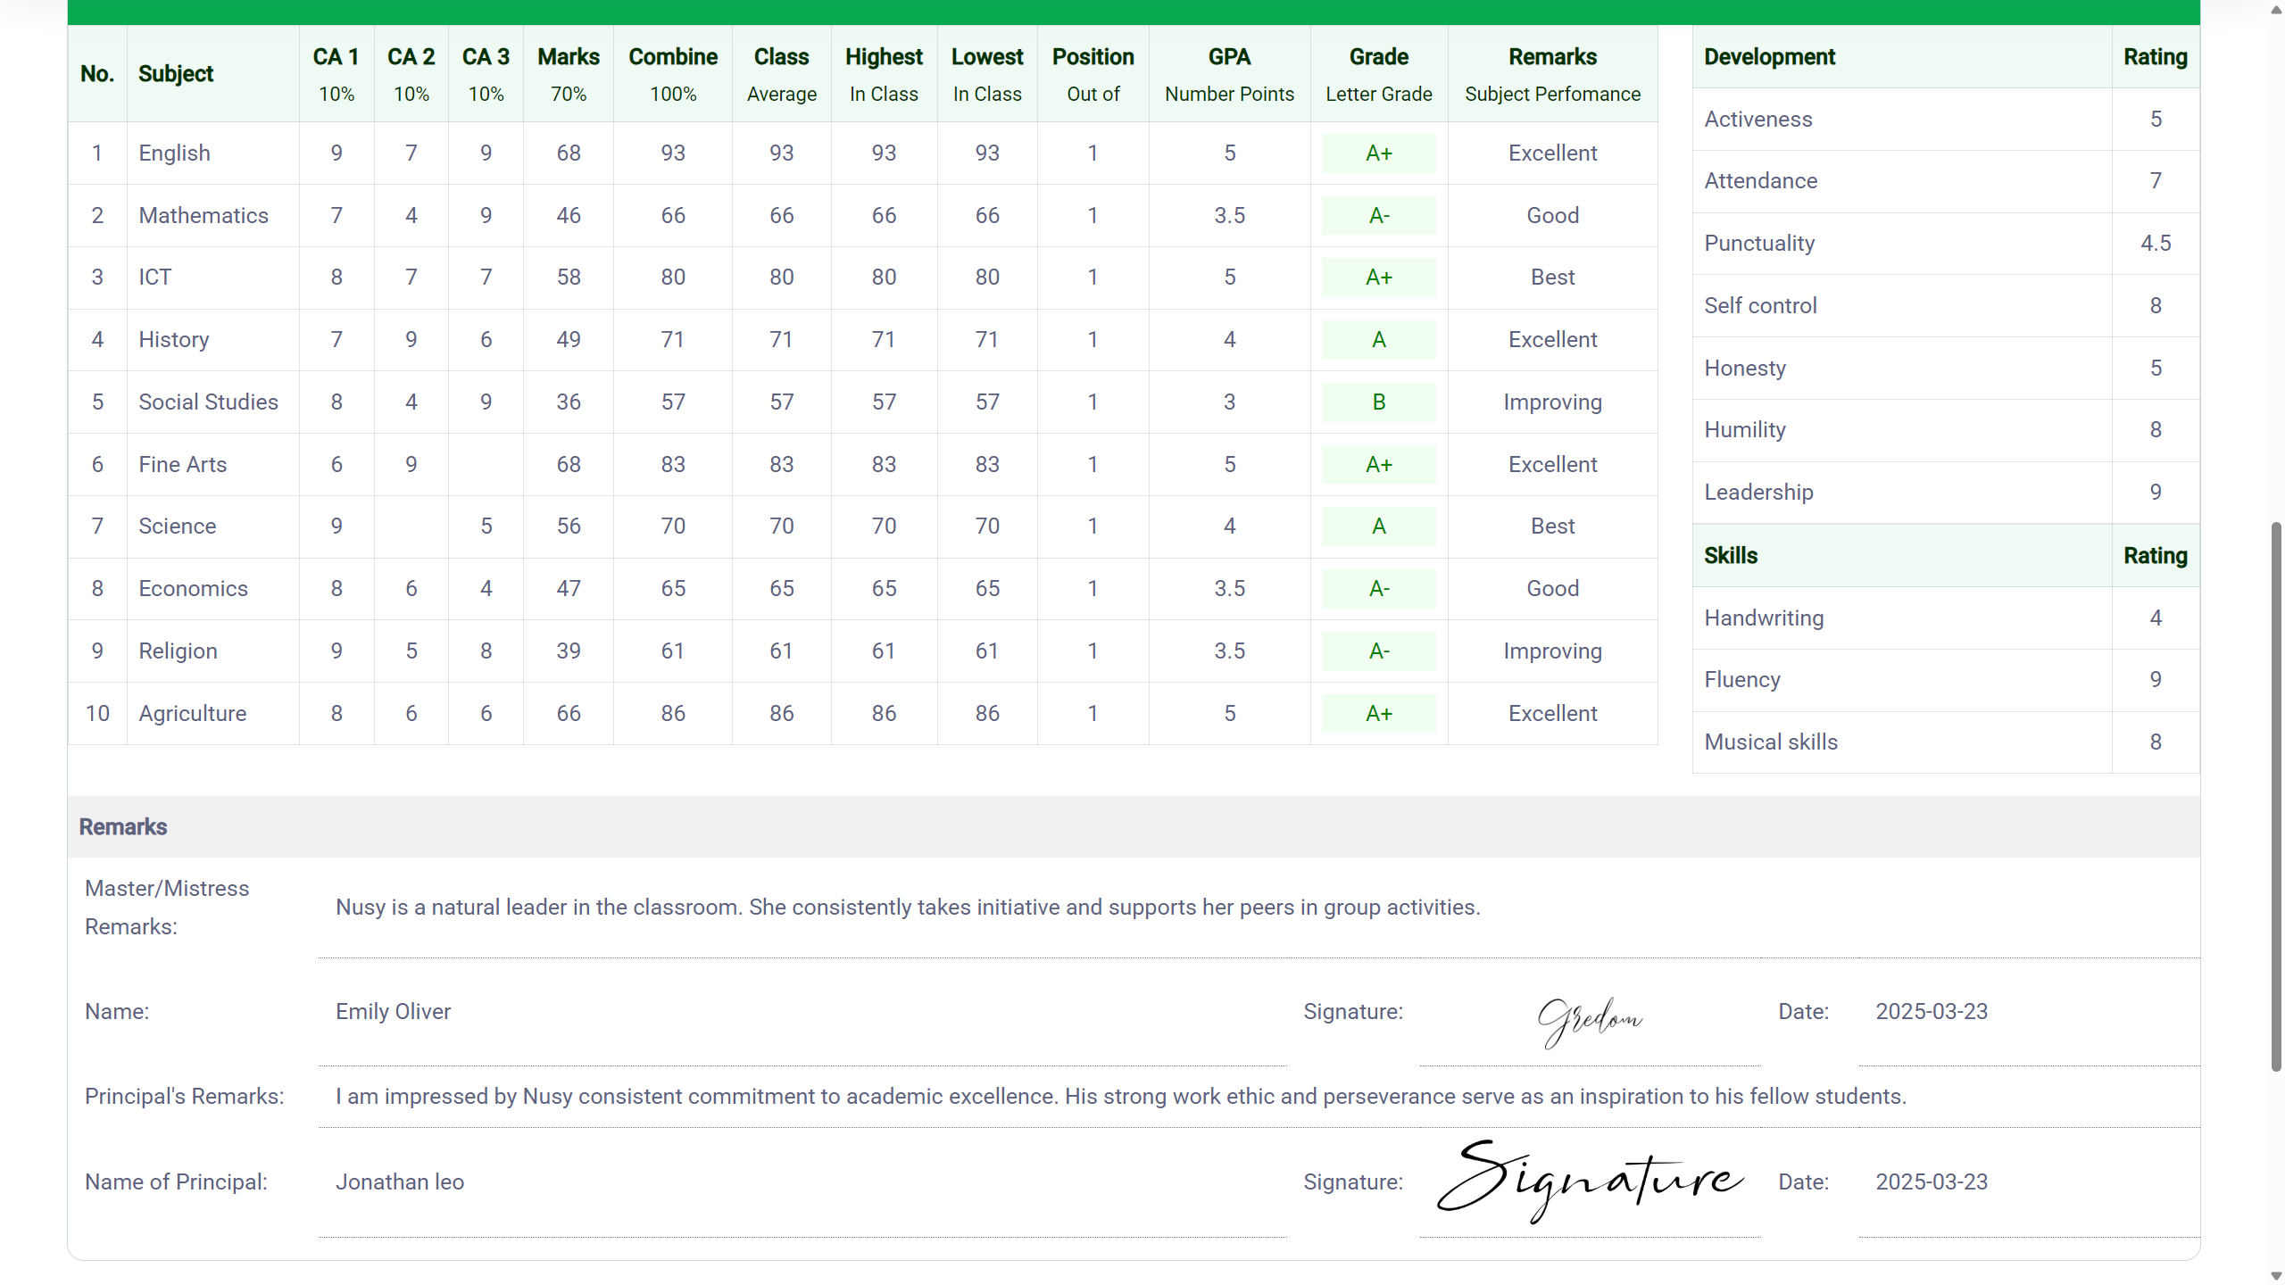Screen dimensions: 2285x1285
Task: Click the B grade badge for Social Studies
Action: (1378, 402)
